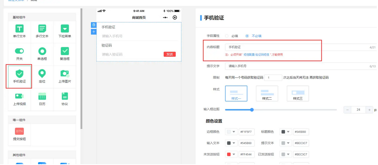378x165 pixels.
Task: Add the 上传图片 component
Action: (65, 74)
